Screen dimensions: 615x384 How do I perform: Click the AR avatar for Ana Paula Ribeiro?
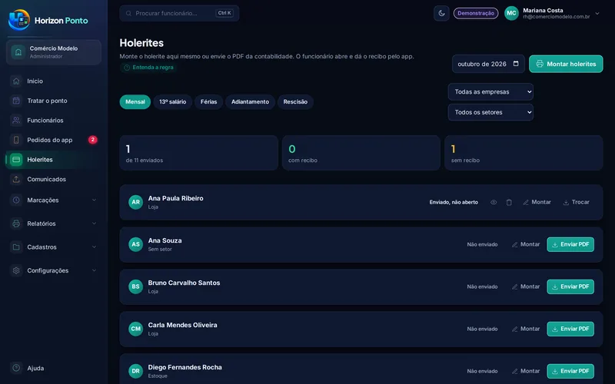pyautogui.click(x=136, y=202)
